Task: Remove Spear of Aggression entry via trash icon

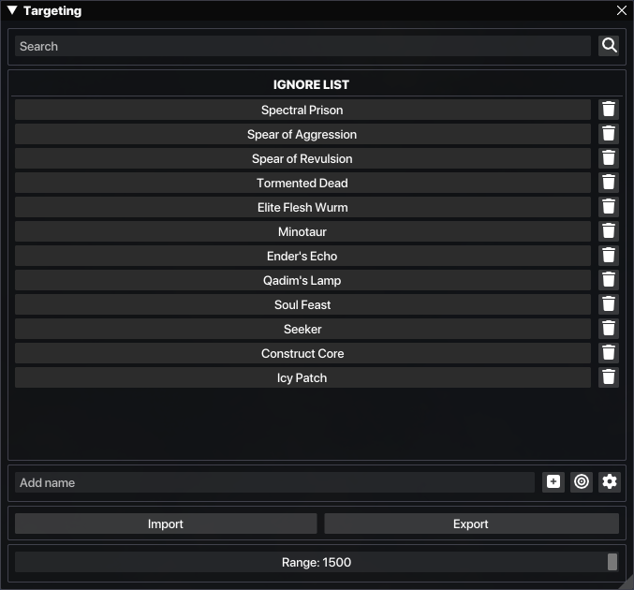Action: tap(609, 134)
